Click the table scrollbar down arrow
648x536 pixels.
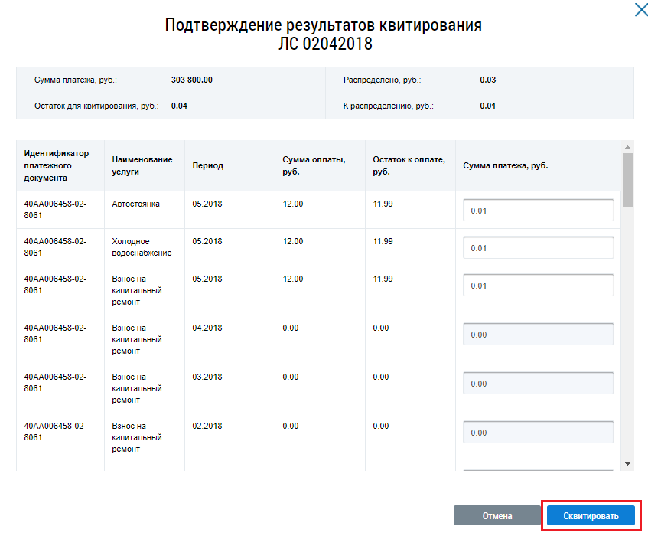(627, 464)
